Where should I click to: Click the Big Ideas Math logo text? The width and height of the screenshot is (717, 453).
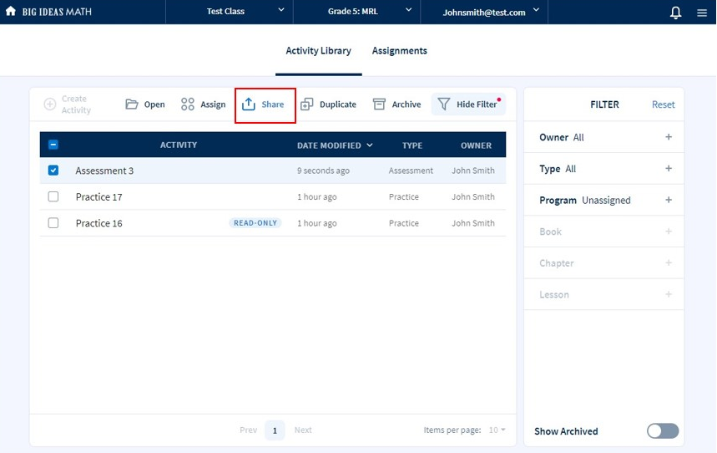point(57,12)
